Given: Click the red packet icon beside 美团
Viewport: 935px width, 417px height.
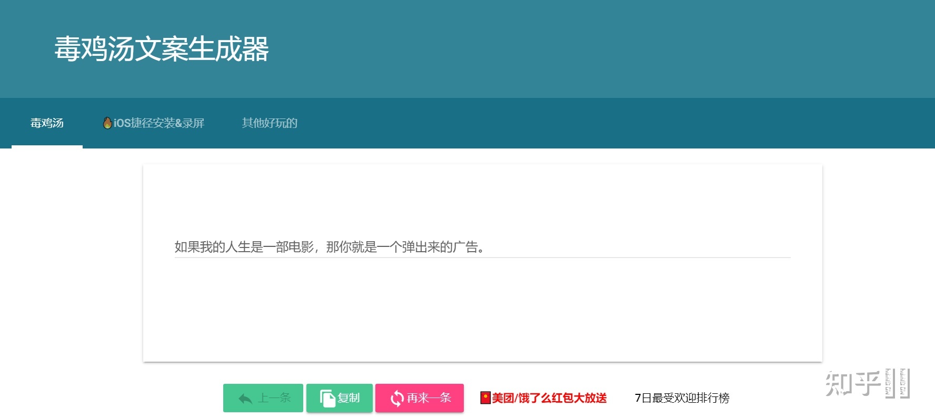Looking at the screenshot, I should [485, 398].
